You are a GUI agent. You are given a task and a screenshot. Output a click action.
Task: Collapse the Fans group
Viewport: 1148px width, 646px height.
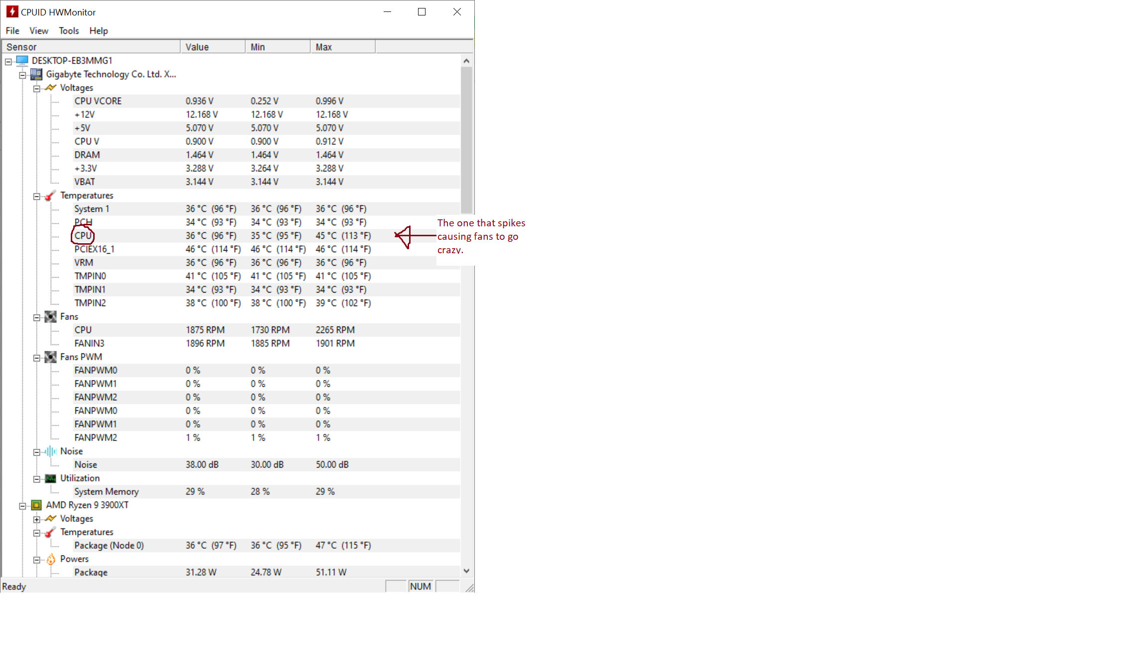click(37, 318)
